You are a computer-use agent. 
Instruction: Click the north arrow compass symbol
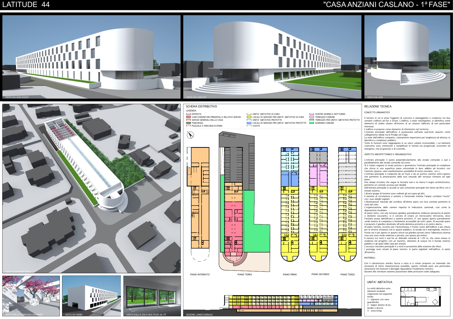click(x=190, y=135)
